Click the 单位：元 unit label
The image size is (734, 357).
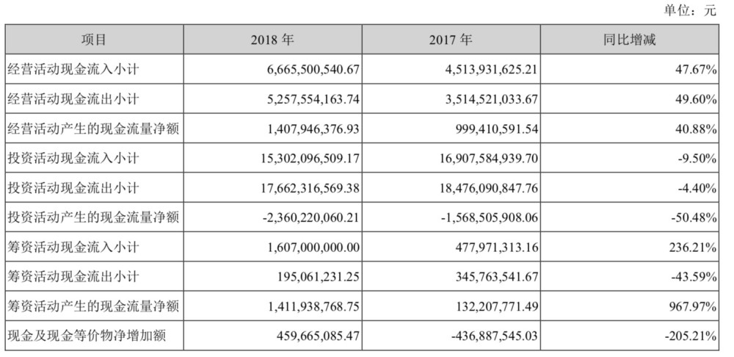(x=690, y=10)
